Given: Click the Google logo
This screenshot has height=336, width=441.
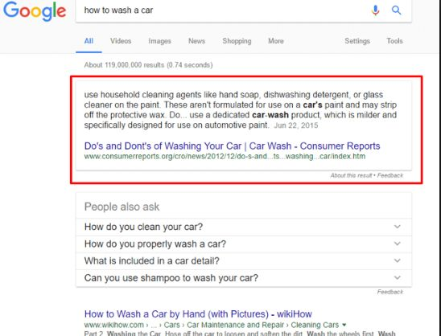Looking at the screenshot, I should point(35,11).
